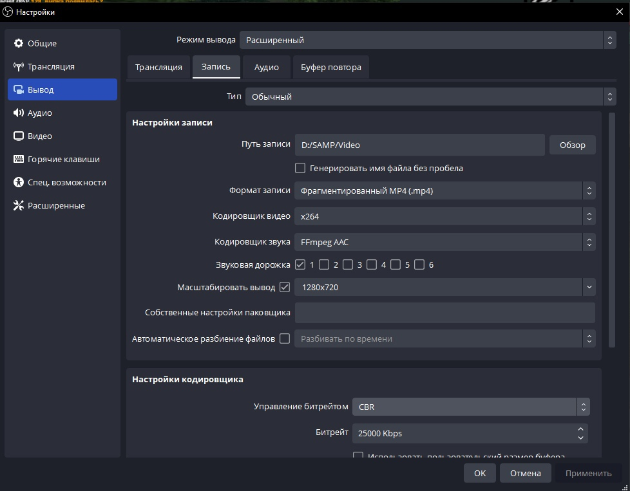Click the Спец. возможности accessibility icon
Image resolution: width=630 pixels, height=491 pixels.
click(18, 183)
